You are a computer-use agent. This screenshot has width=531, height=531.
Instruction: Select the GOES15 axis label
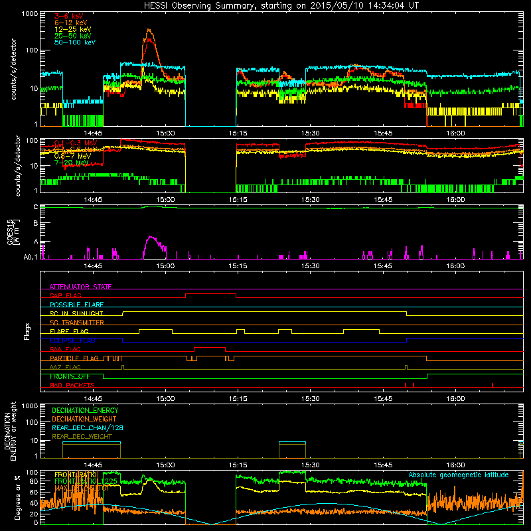[13, 232]
